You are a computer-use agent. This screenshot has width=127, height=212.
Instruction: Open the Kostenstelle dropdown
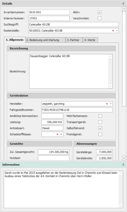[117, 31]
